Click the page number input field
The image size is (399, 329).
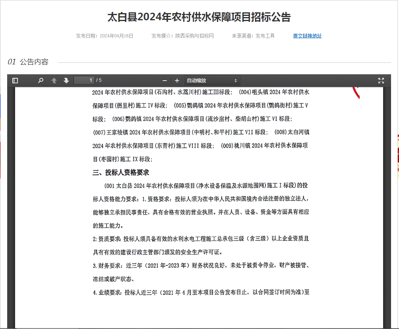pyautogui.click(x=84, y=81)
